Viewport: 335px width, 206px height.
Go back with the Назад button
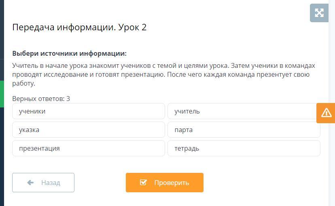point(43,183)
